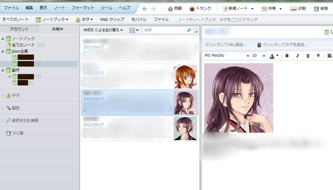Go forward with the right arrow

pos(153,9)
